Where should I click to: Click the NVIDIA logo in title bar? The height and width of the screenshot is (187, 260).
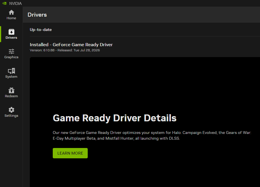pos(5,3)
